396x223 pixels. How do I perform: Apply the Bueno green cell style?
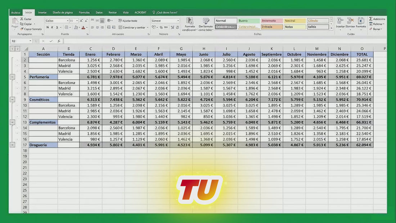[249, 21]
